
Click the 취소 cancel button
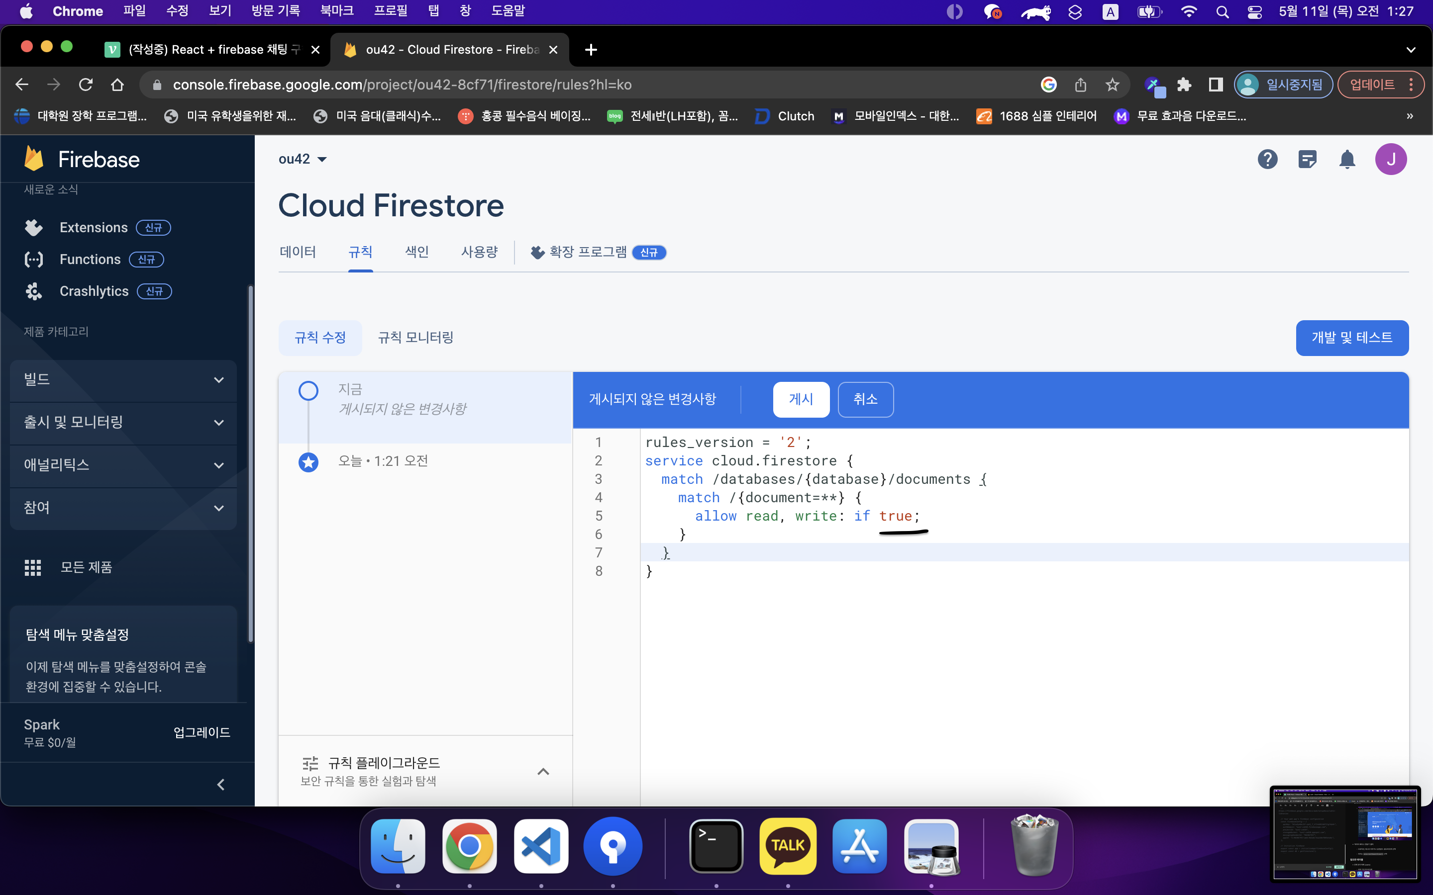click(865, 400)
